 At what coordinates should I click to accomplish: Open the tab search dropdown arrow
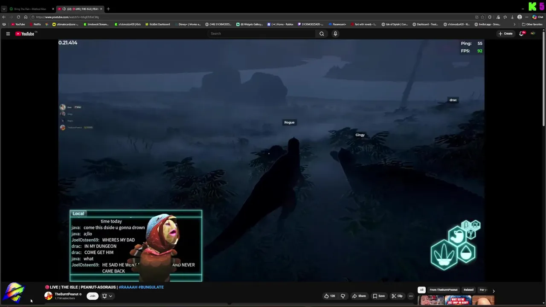[x=4, y=9]
